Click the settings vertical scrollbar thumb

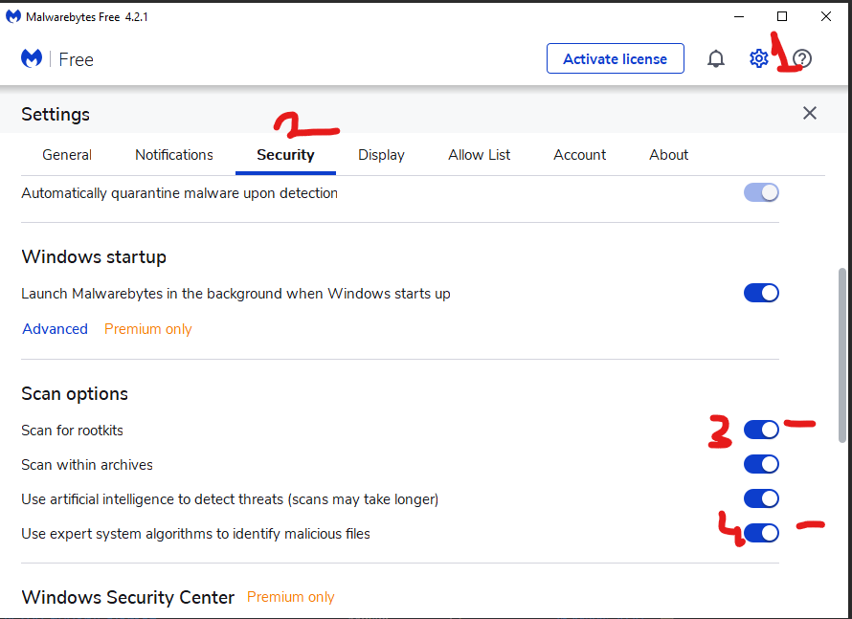tap(842, 355)
